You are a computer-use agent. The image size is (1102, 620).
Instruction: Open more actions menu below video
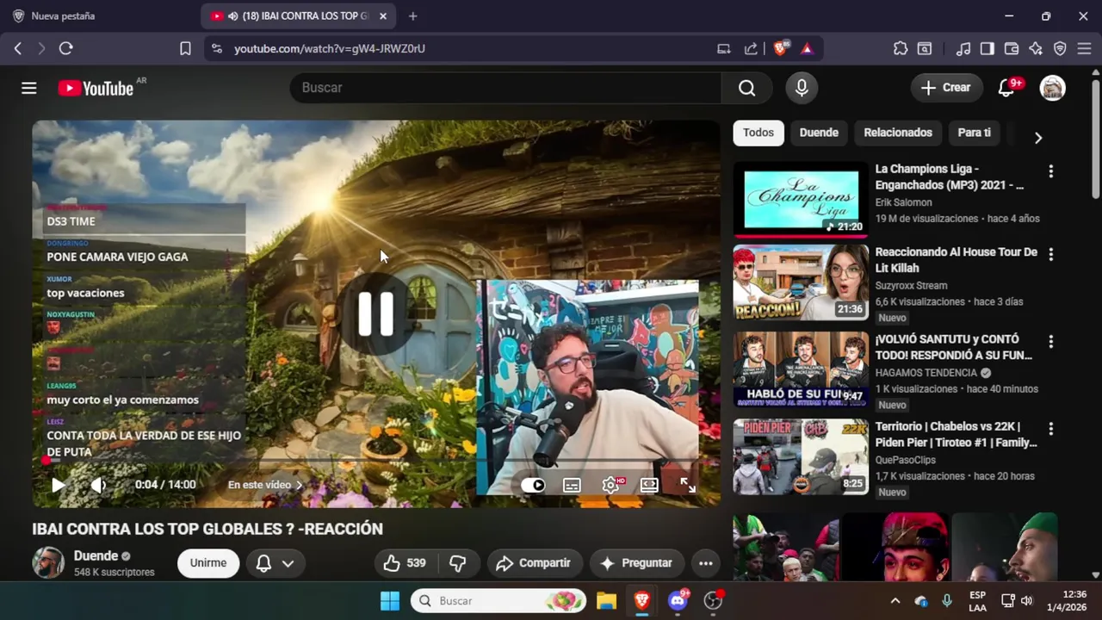(705, 563)
